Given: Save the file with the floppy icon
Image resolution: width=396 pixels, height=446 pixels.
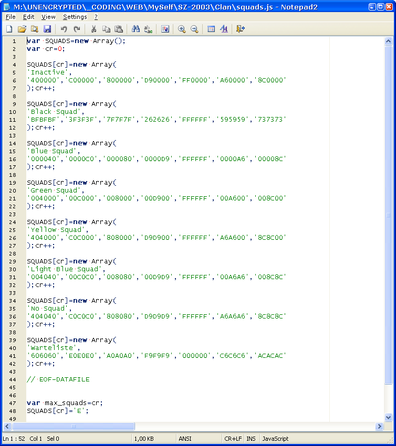Looking at the screenshot, I should [47, 29].
